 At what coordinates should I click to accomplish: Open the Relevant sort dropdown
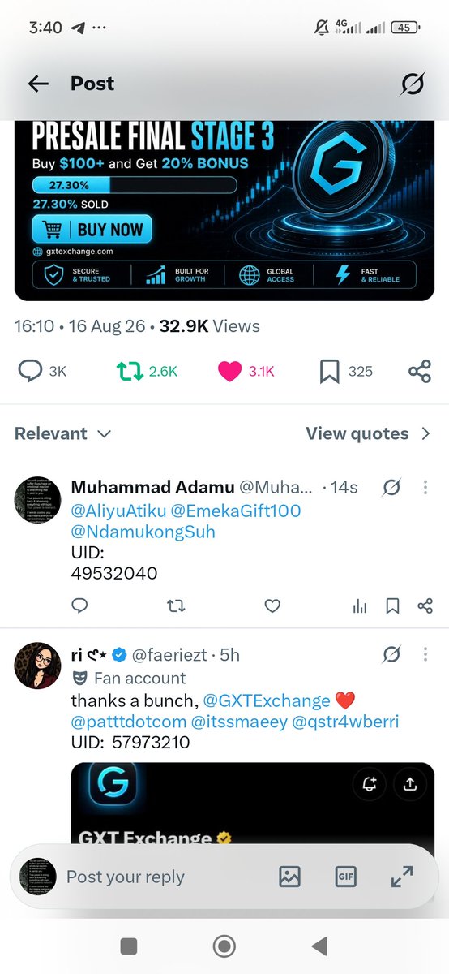[x=62, y=433]
